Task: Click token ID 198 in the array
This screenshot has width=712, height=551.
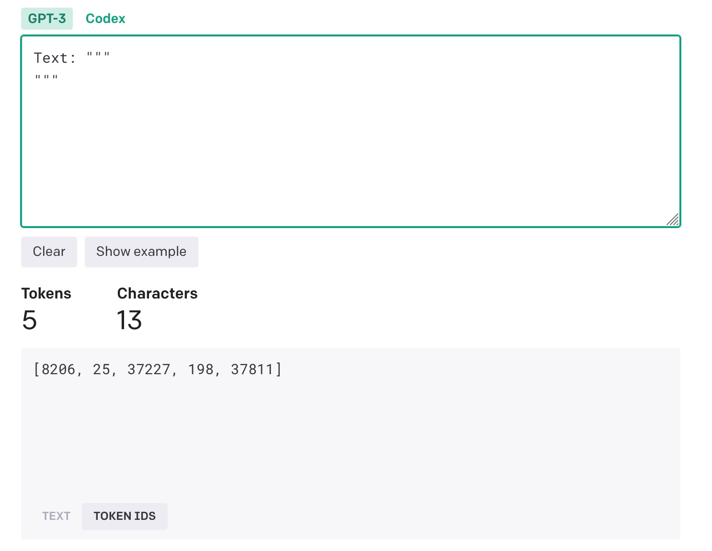Action: pos(200,369)
